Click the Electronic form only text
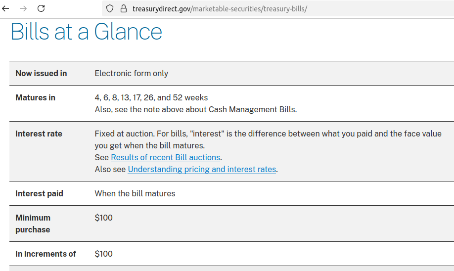The height and width of the screenshot is (271, 454). 132,74
